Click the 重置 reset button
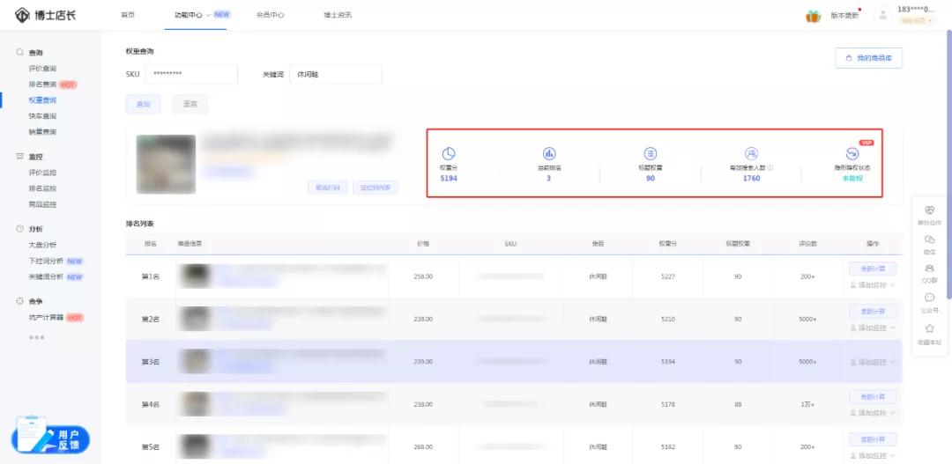Screen dimensions: 952x464 pyautogui.click(x=190, y=104)
